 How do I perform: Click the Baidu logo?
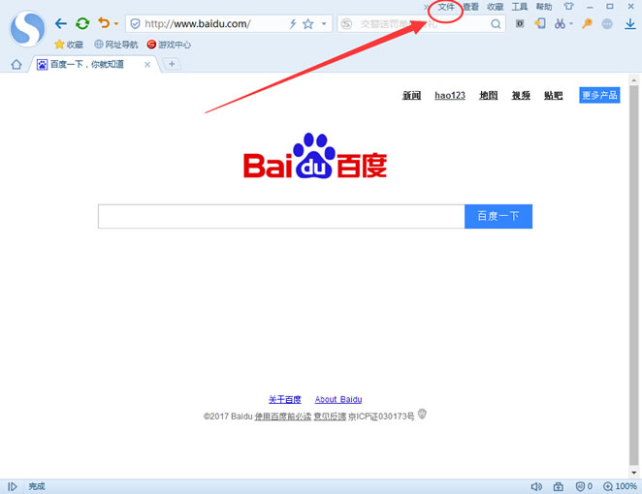pos(315,156)
